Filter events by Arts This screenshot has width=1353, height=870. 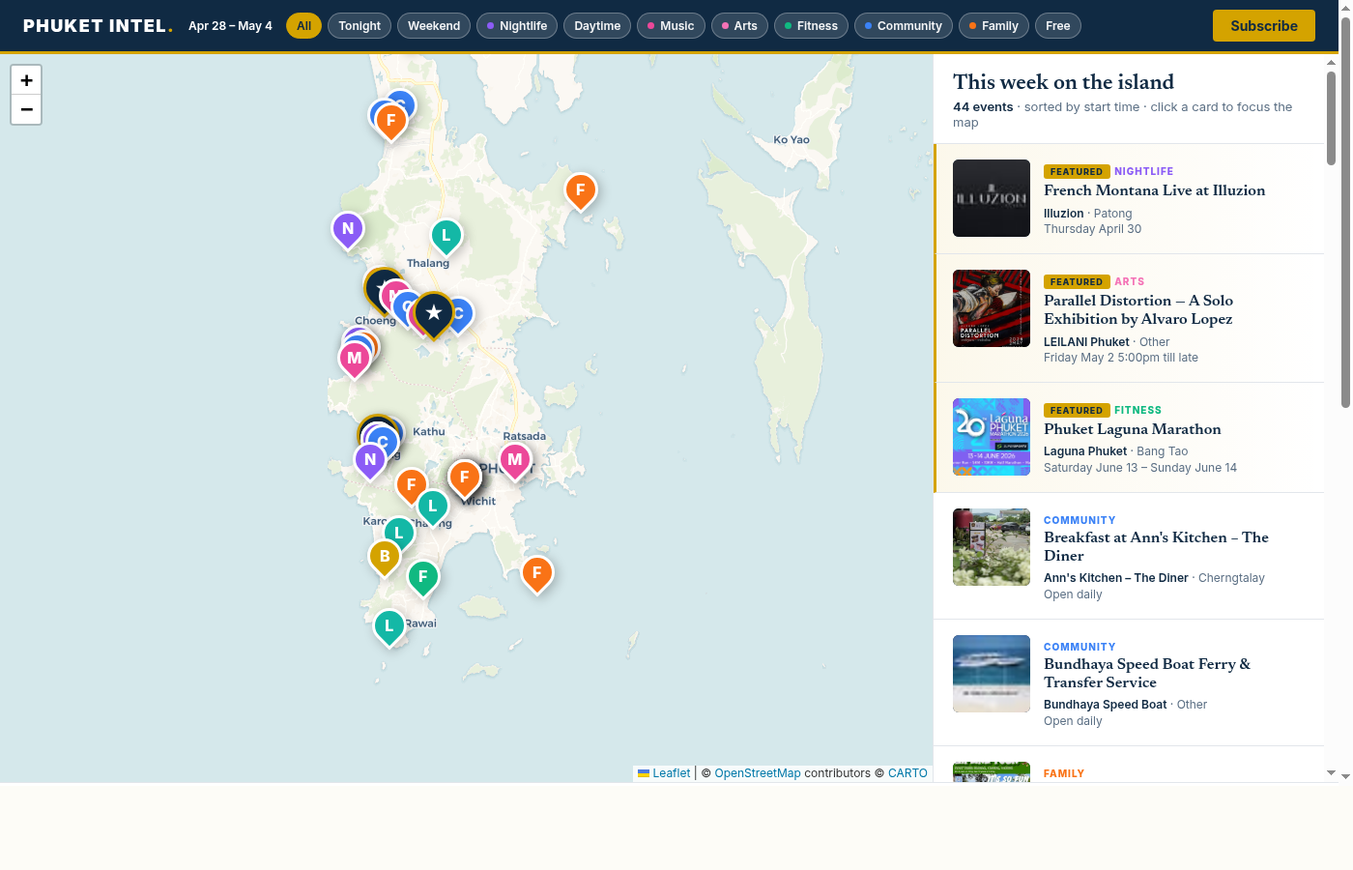(x=739, y=26)
